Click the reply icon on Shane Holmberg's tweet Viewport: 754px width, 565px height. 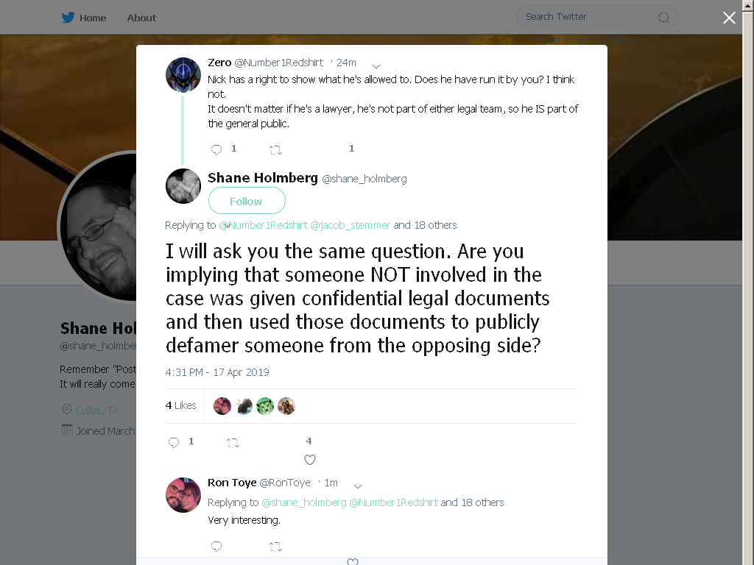tap(174, 442)
